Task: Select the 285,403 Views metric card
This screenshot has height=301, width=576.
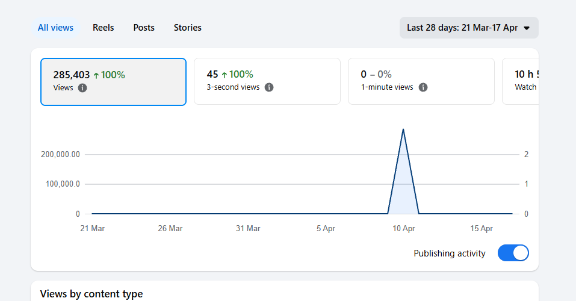Action: click(113, 82)
